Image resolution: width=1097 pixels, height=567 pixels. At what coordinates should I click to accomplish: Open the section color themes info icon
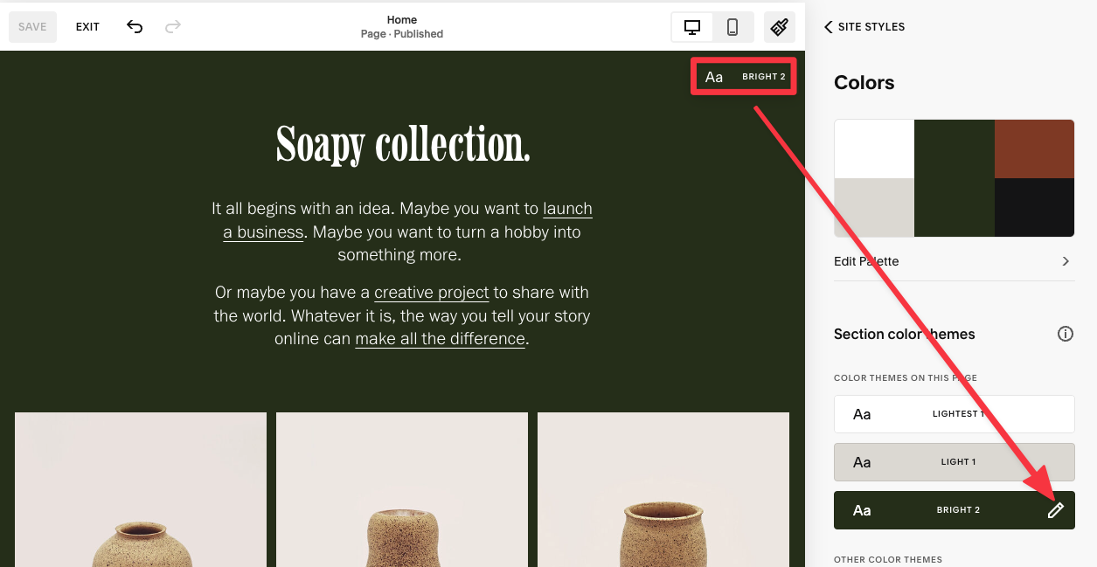tap(1066, 333)
